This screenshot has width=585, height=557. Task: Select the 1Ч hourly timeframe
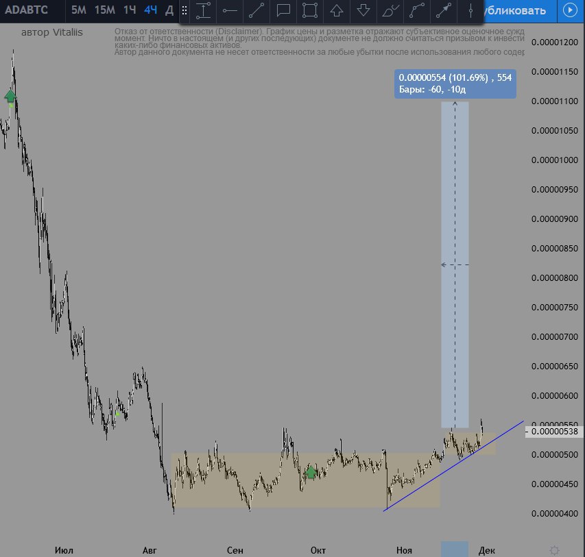[130, 10]
